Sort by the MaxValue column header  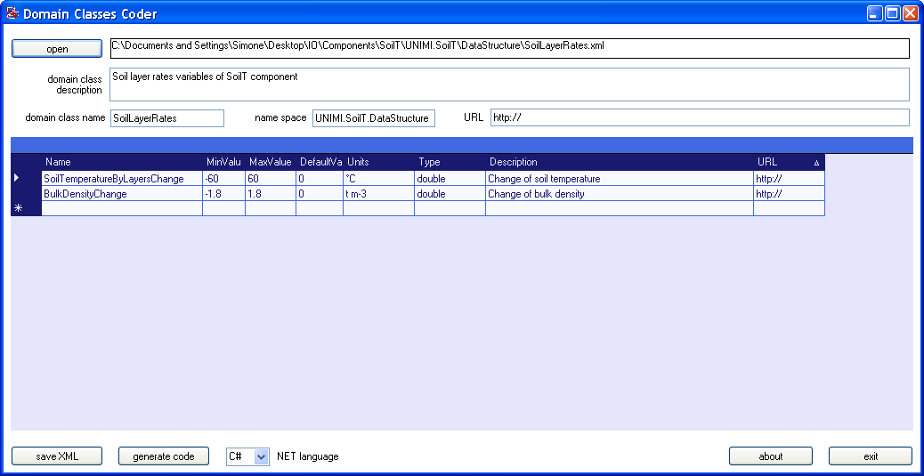pyautogui.click(x=271, y=162)
